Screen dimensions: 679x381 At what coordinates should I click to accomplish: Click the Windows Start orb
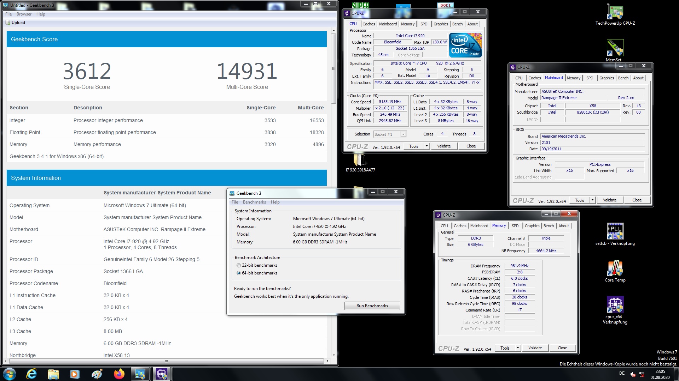point(10,374)
